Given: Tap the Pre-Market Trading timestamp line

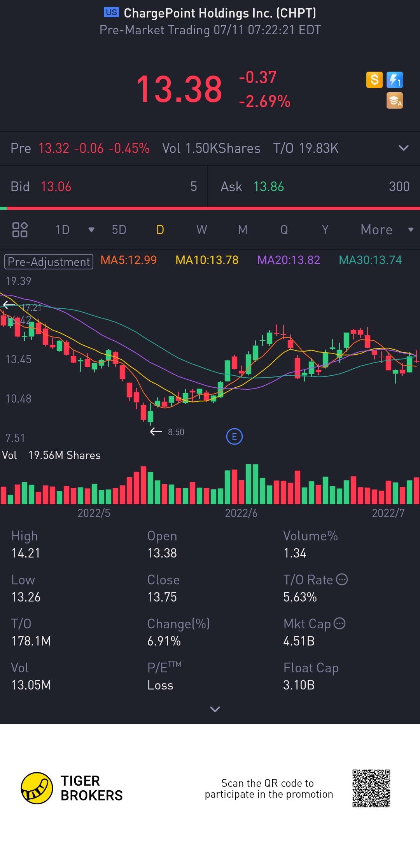Looking at the screenshot, I should (210, 30).
